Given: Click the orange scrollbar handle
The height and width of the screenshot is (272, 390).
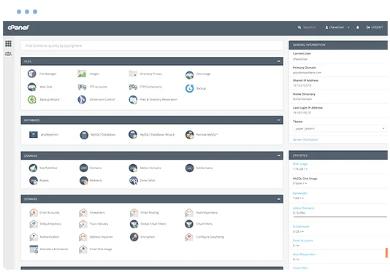Looking at the screenshot, I should 387,252.
